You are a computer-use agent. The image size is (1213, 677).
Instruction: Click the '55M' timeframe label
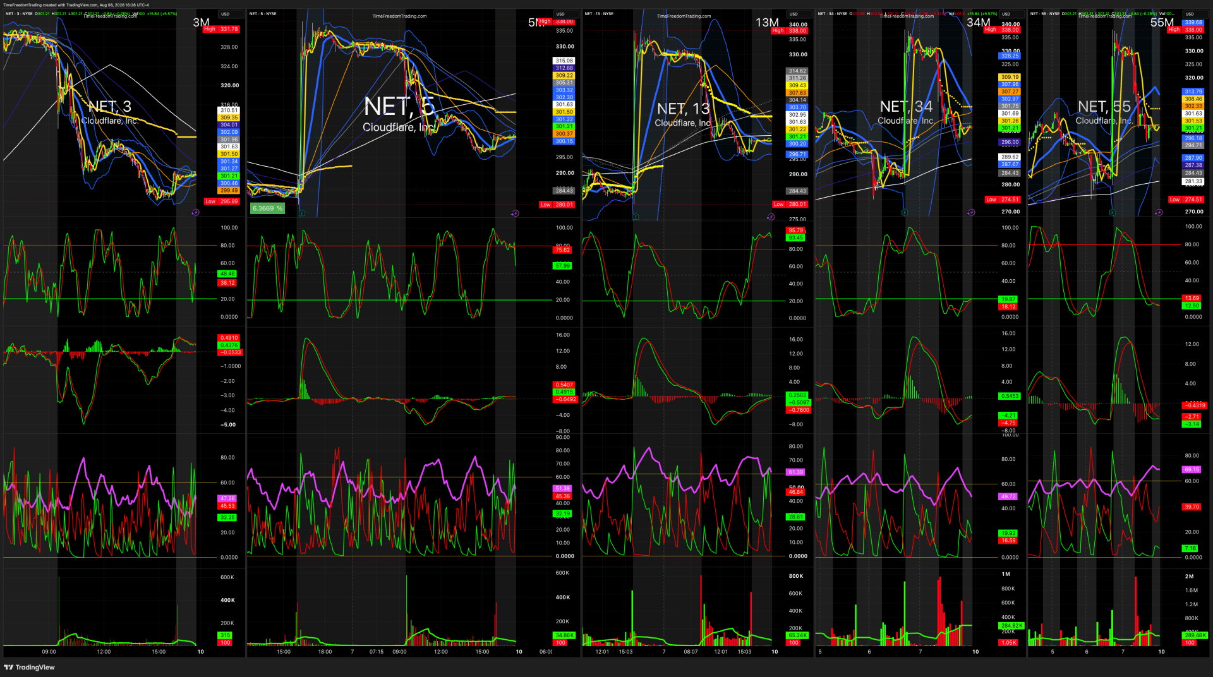click(1162, 22)
